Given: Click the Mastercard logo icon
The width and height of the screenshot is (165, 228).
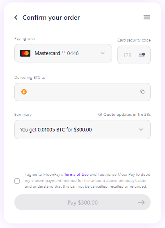Looking at the screenshot, I should (25, 53).
